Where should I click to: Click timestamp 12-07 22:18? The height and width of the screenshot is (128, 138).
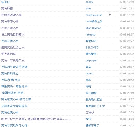pos(127,61)
